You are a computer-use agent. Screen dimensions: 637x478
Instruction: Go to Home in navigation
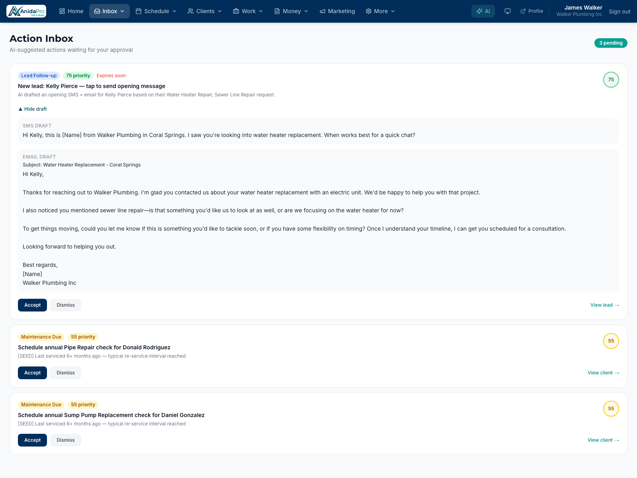pyautogui.click(x=71, y=11)
